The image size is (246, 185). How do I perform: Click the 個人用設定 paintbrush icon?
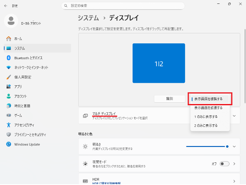click(9, 77)
